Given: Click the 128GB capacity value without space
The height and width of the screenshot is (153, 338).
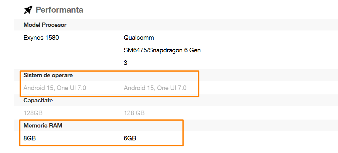Looking at the screenshot, I should [31, 113].
